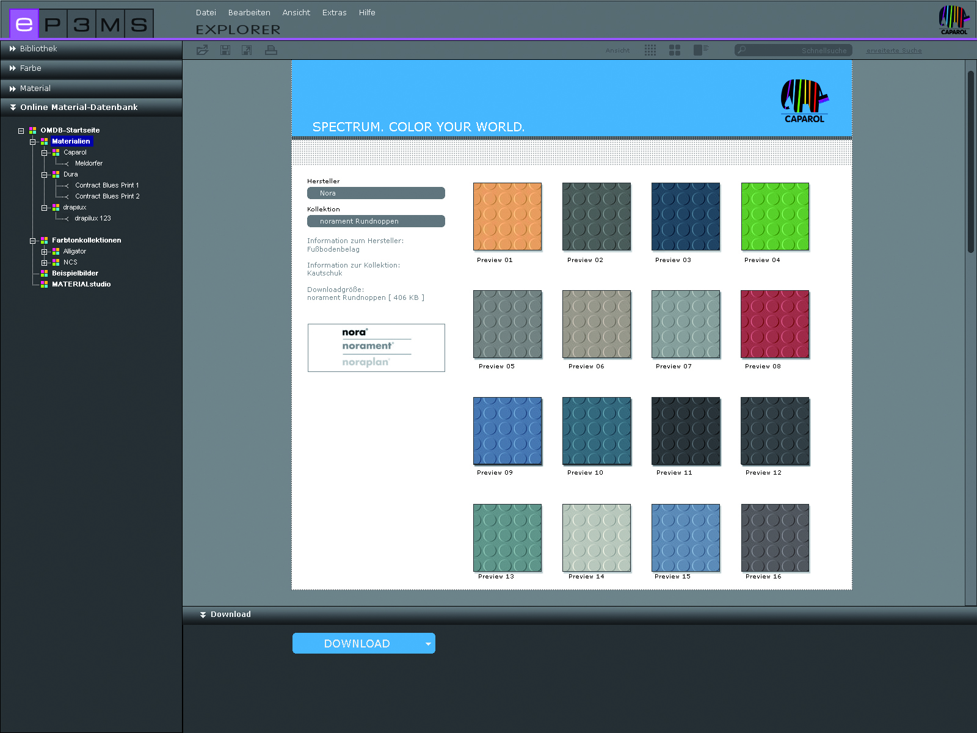This screenshot has width=977, height=733.
Task: Click the erweiterte Suche link
Action: point(893,51)
